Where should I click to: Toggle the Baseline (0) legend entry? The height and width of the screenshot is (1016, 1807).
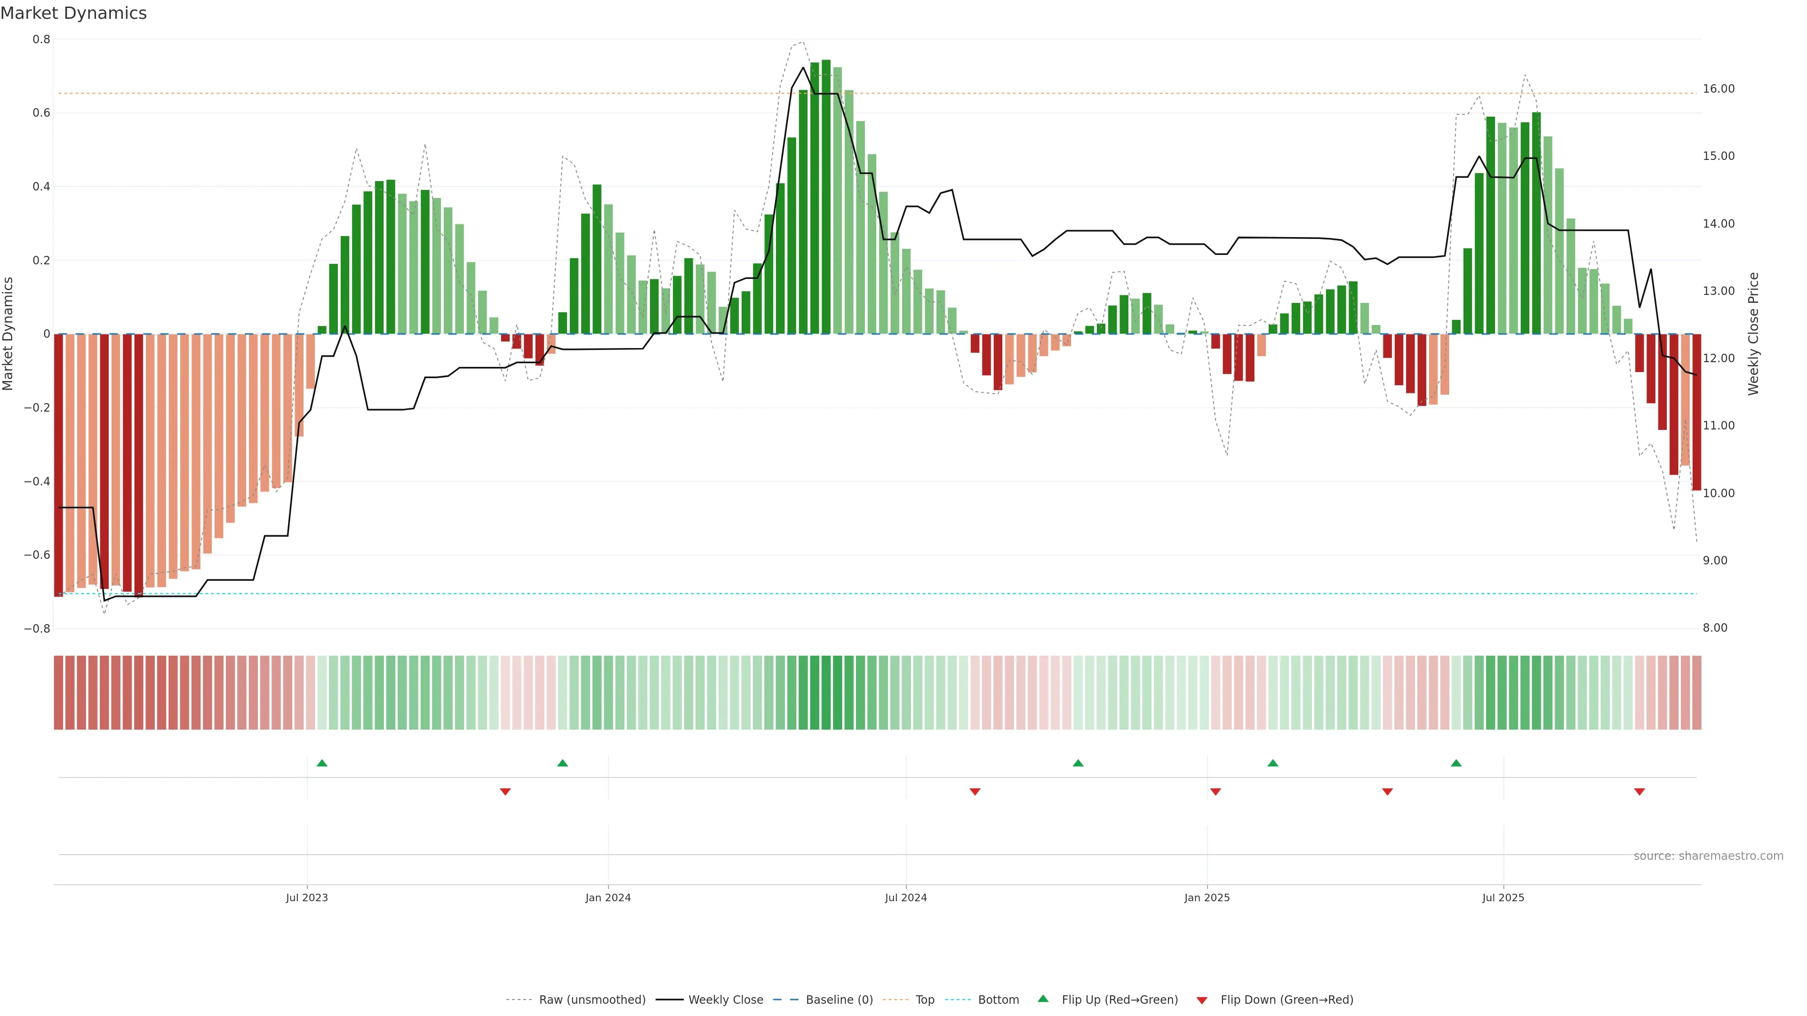pyautogui.click(x=839, y=1000)
